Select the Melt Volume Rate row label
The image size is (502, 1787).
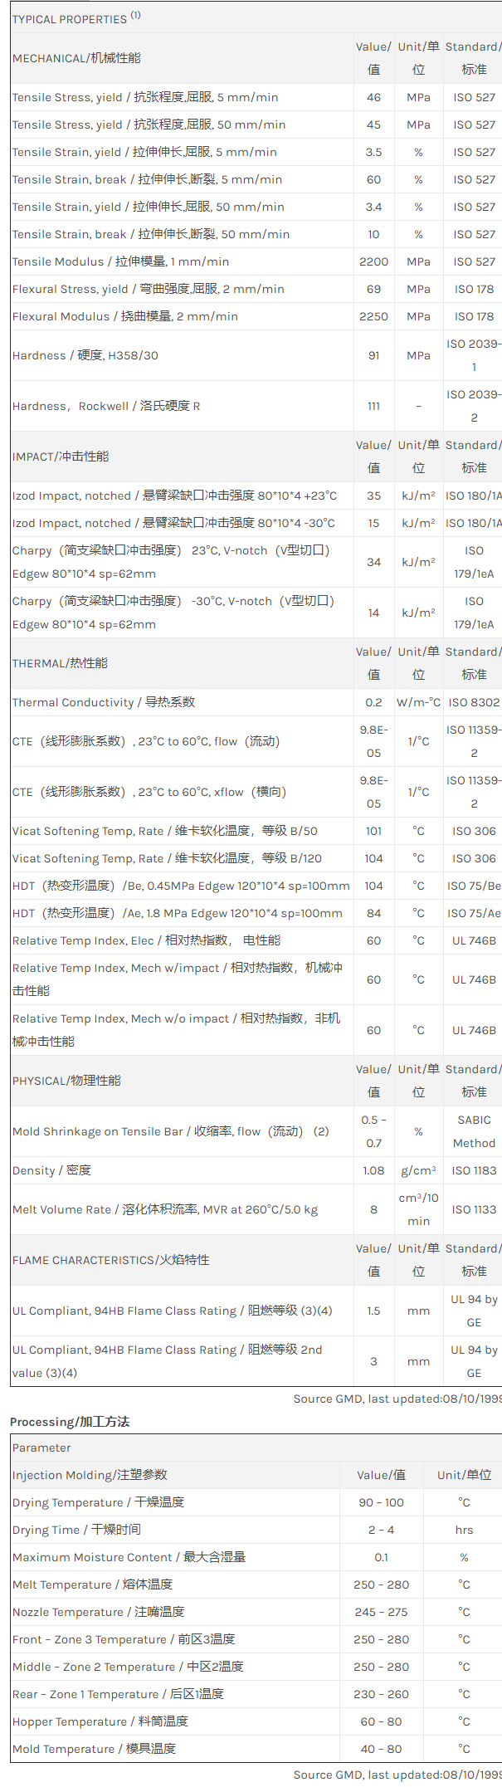[x=165, y=1209]
